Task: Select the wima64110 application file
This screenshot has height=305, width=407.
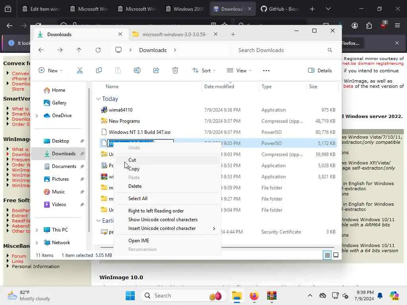Action: click(218, 110)
